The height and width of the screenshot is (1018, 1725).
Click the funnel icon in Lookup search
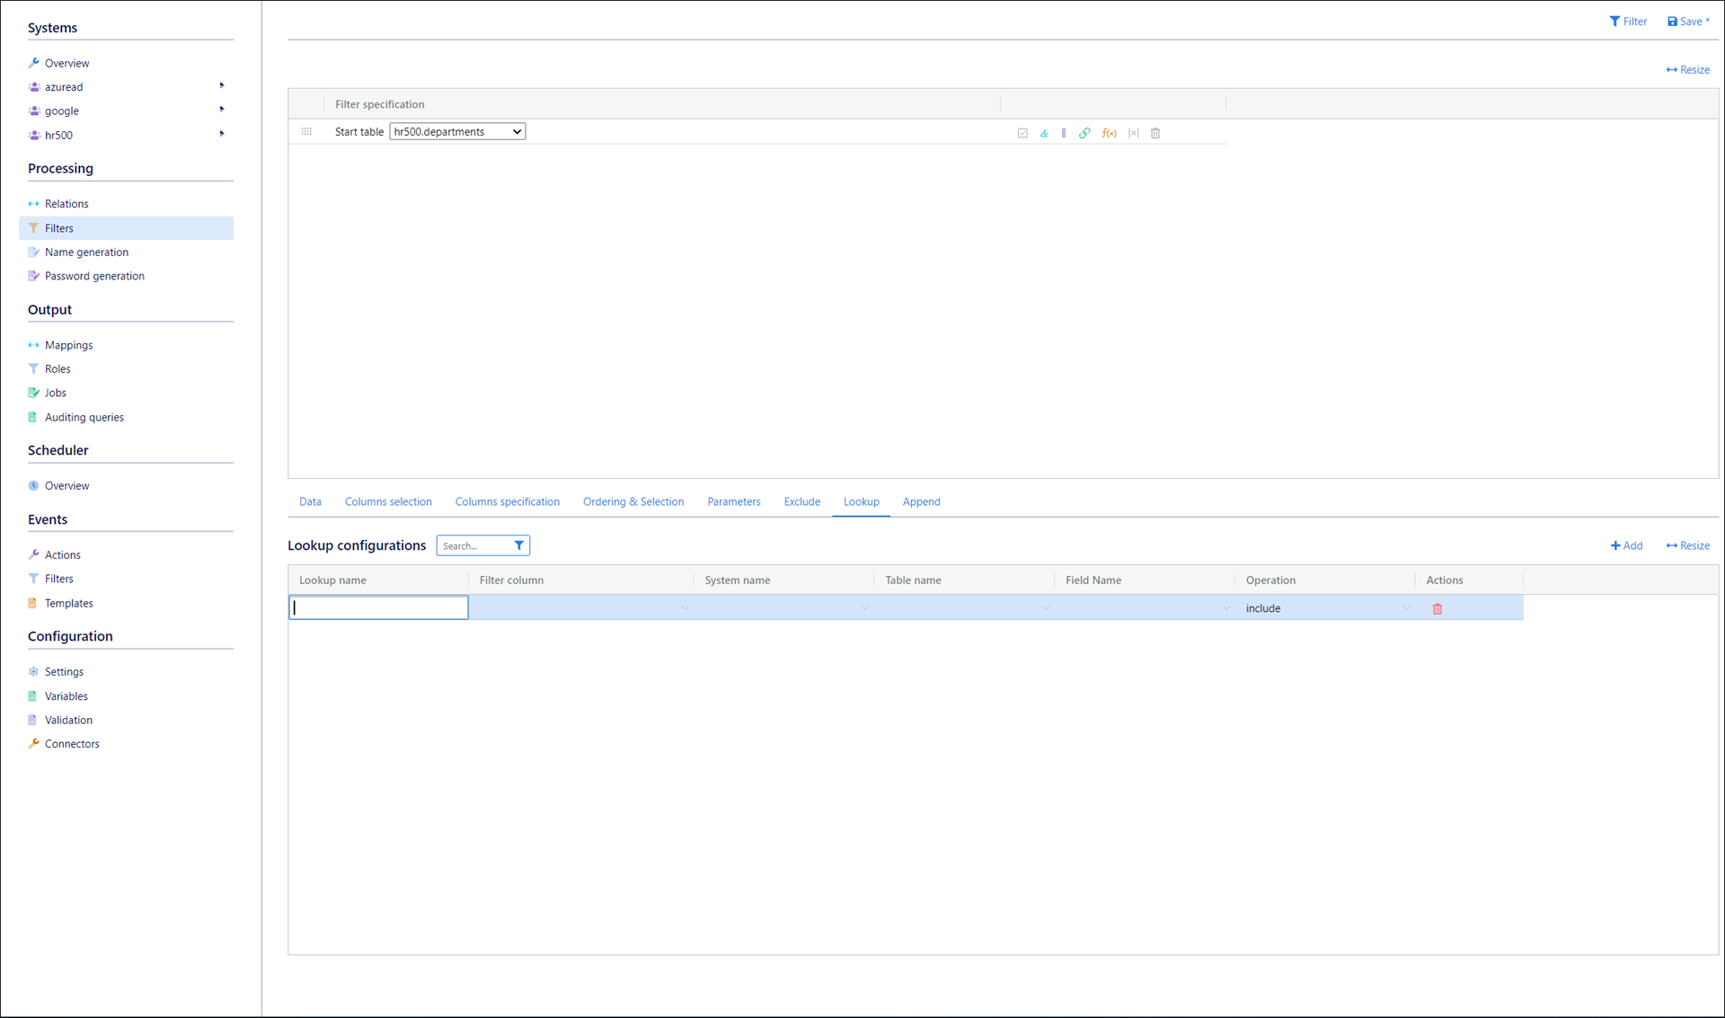tap(518, 545)
